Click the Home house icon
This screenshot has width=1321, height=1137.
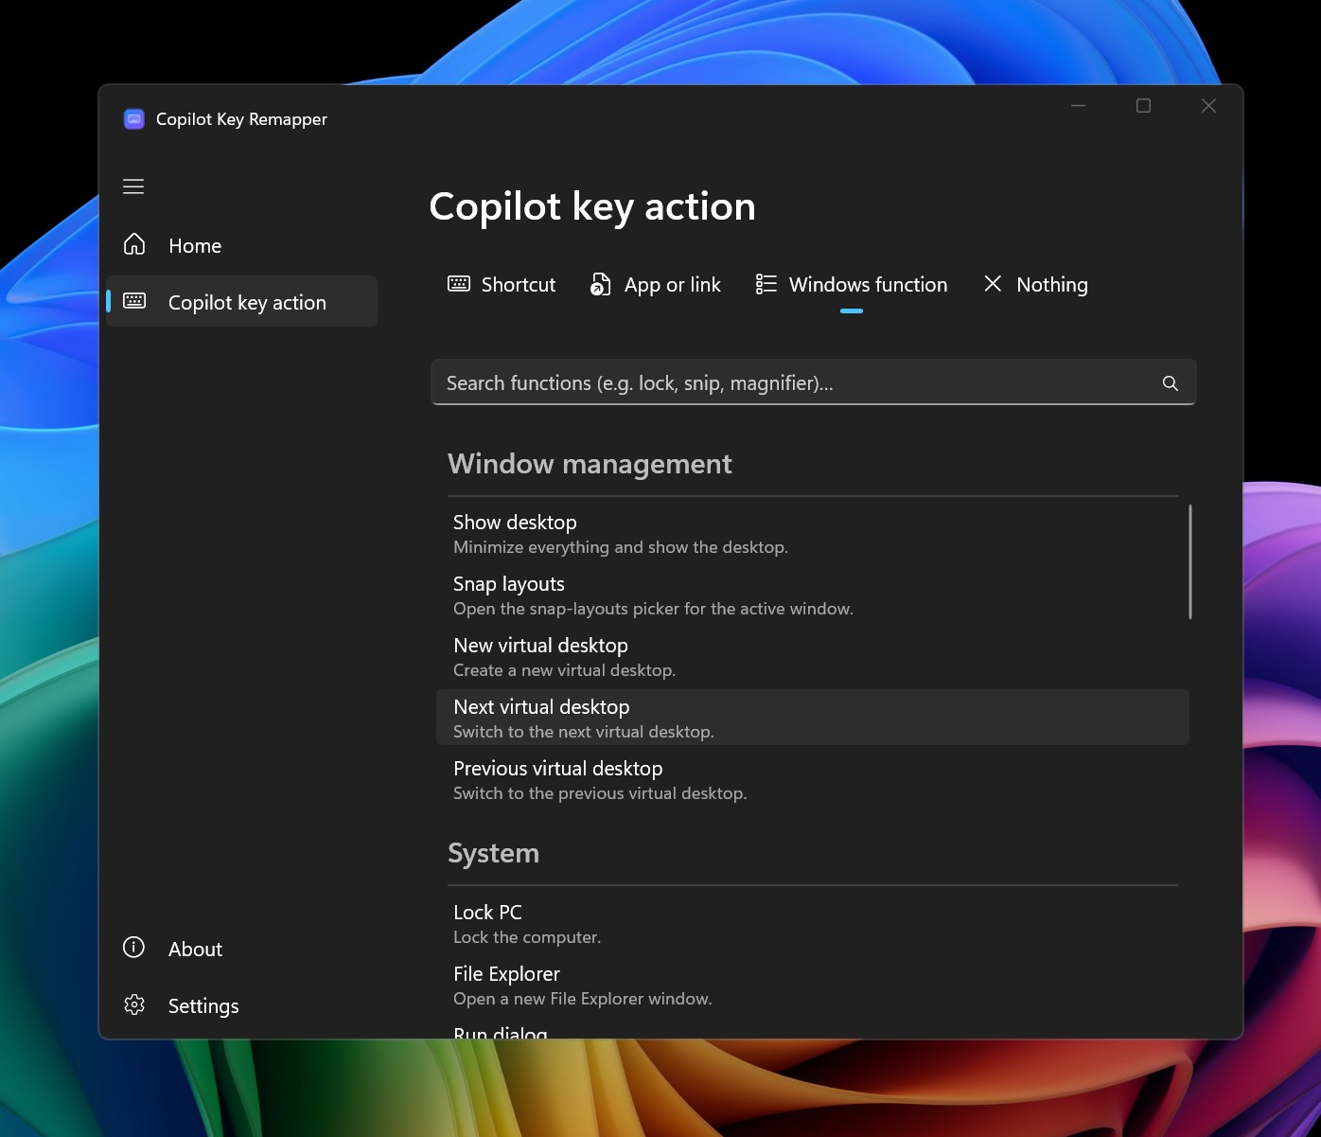134,245
